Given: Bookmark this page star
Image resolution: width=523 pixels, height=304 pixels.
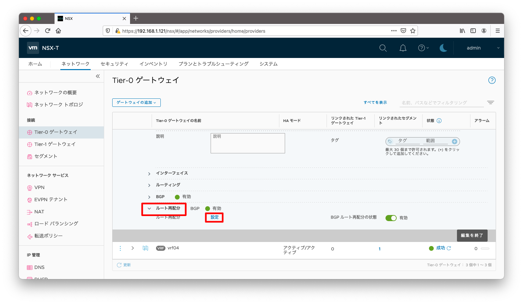Looking at the screenshot, I should point(413,31).
